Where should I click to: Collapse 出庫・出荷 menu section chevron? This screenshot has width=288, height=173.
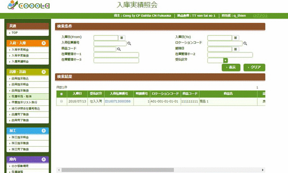pos(43,72)
